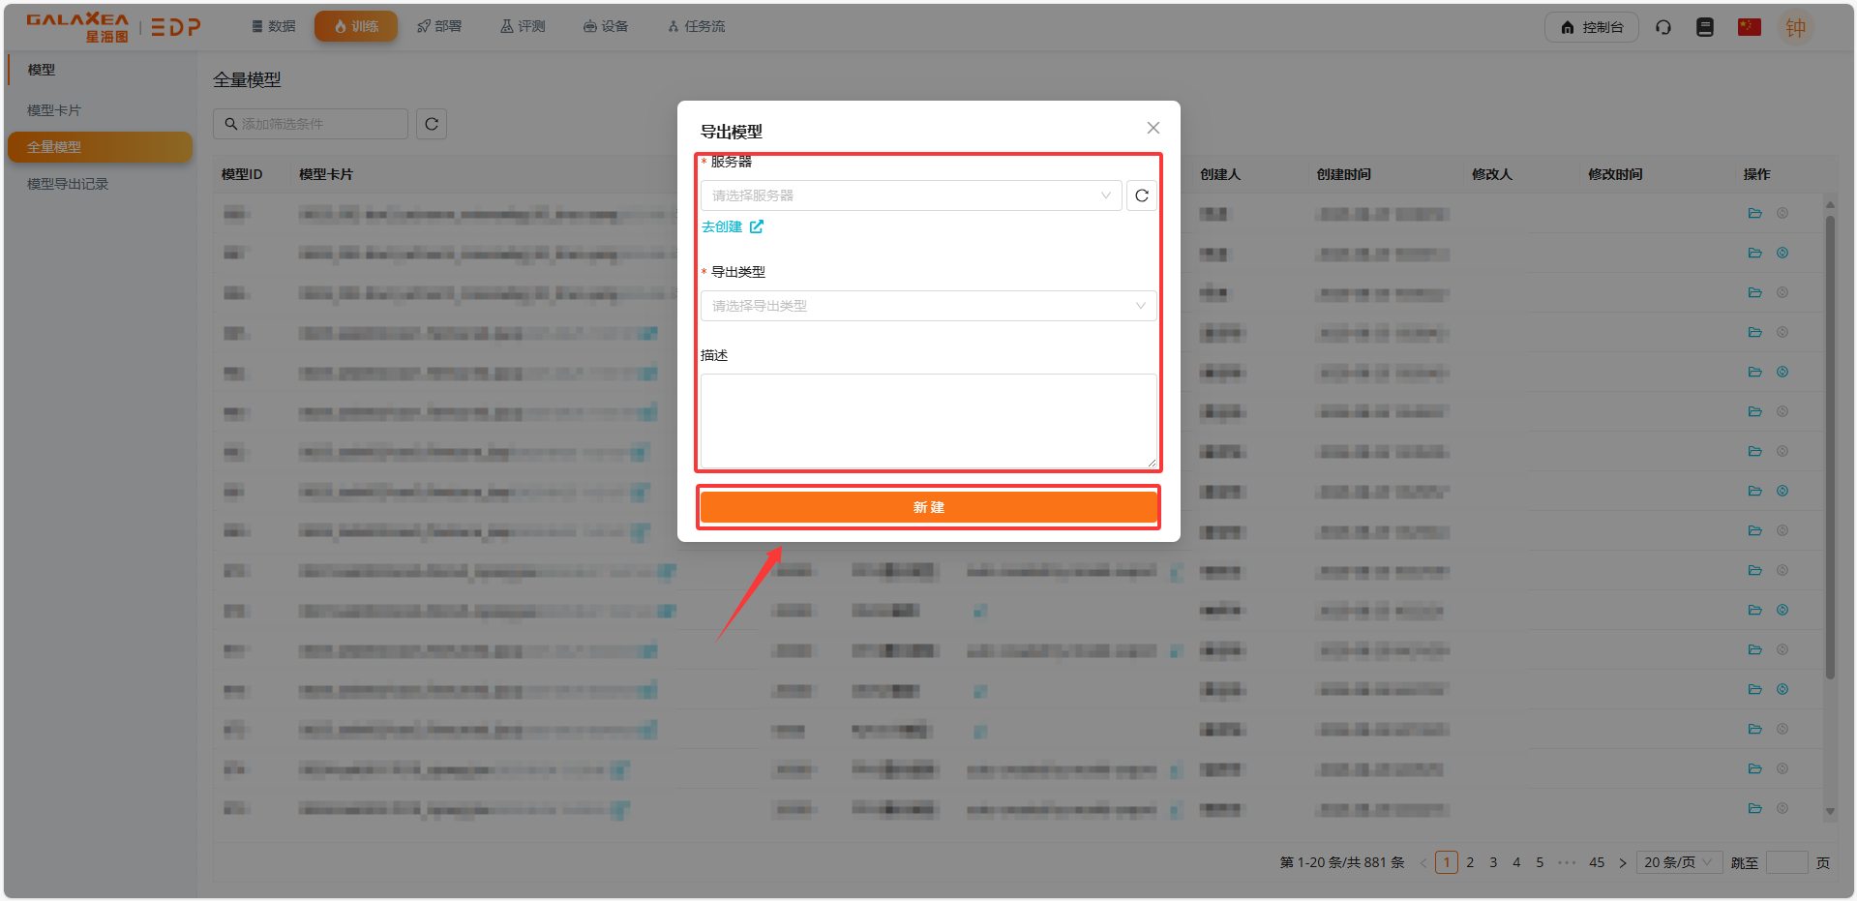The height and width of the screenshot is (901, 1857).
Task: Click the user avatar labeled 钟
Action: point(1795,28)
